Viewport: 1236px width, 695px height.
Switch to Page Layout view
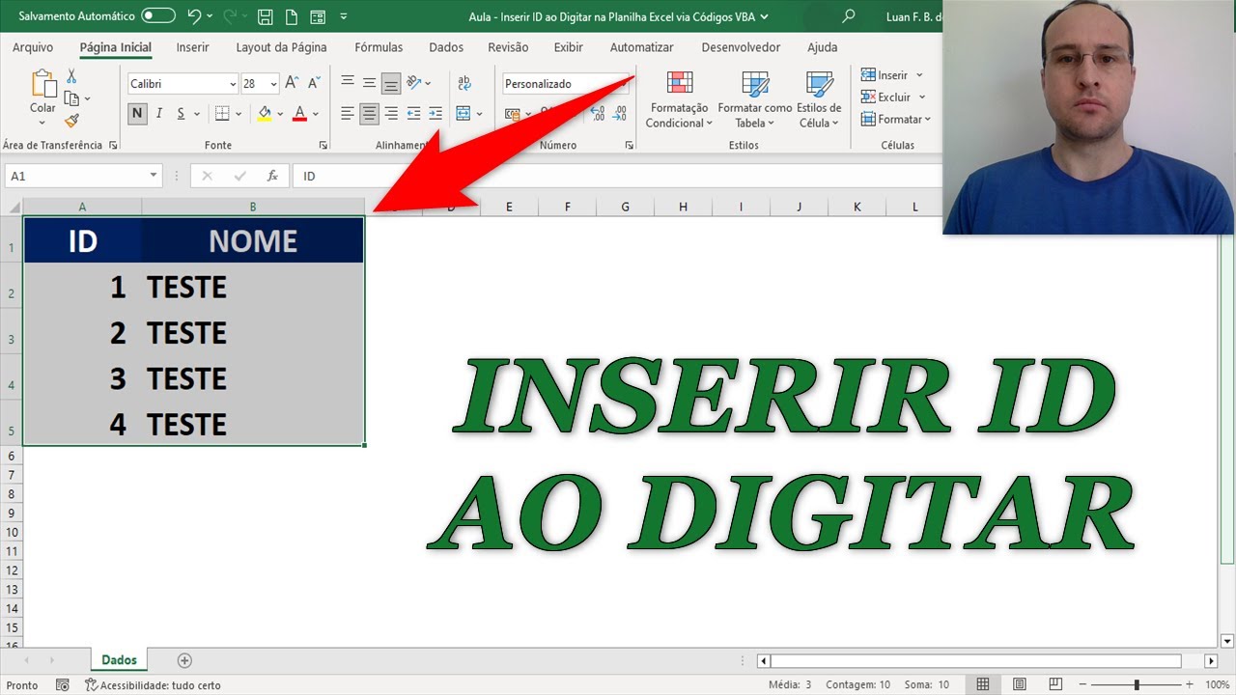pyautogui.click(x=1019, y=684)
